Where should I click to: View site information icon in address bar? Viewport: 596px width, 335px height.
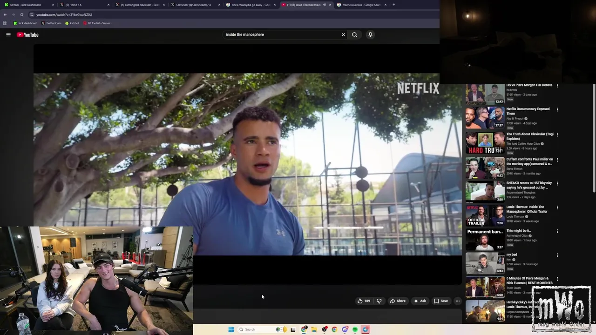[x=32, y=14]
